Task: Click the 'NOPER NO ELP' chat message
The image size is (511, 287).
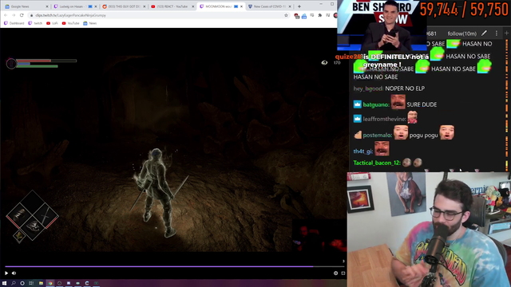Action: [405, 88]
